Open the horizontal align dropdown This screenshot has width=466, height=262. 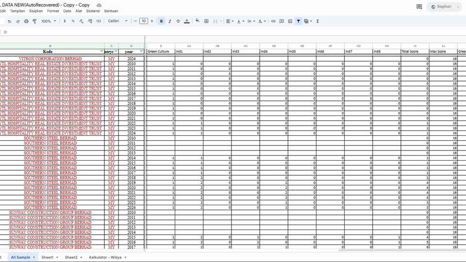[230, 21]
